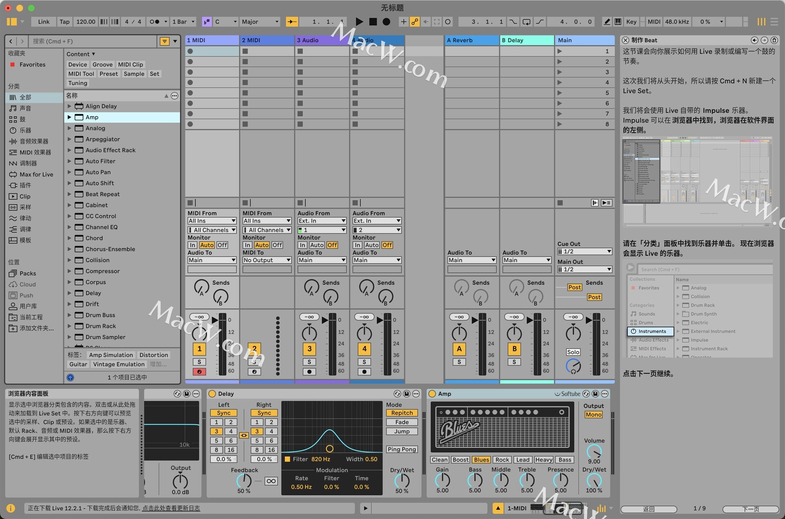
Task: Deactivate track 4 with its number button
Action: coord(364,349)
